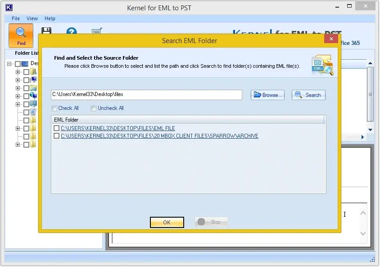Check the box beside the Control Panel icon
The image size is (380, 267).
26,104
